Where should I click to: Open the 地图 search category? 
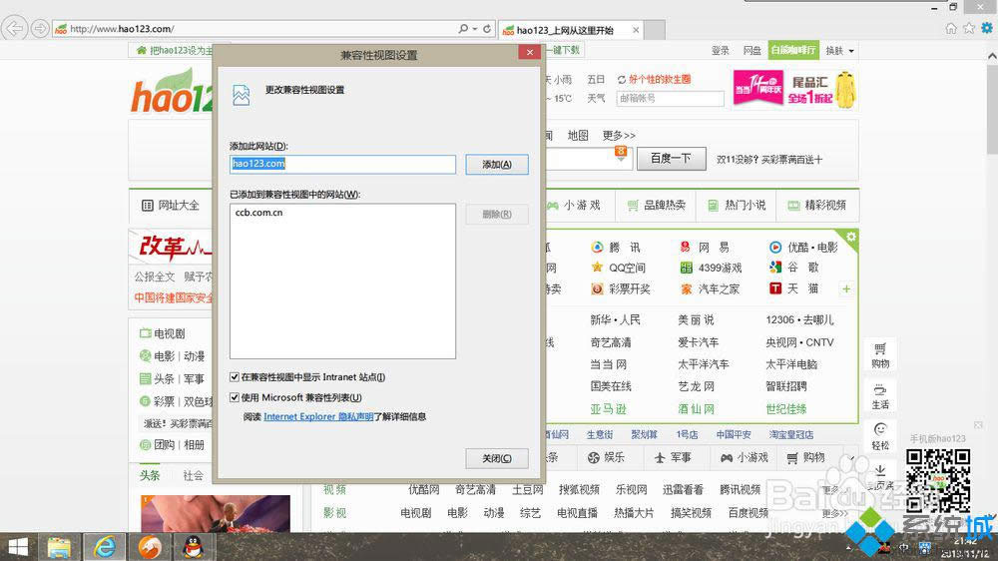(x=578, y=135)
